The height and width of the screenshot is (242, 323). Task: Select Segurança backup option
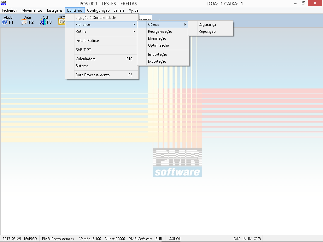coord(207,25)
